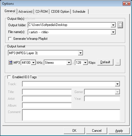The height and width of the screenshot is (136, 132).
Task: Close the Options dialog
Action: coord(127,4)
